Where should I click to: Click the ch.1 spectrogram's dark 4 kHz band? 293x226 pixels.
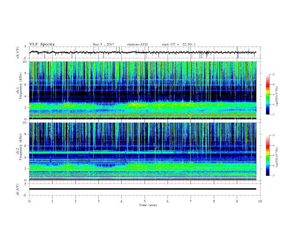142,94
